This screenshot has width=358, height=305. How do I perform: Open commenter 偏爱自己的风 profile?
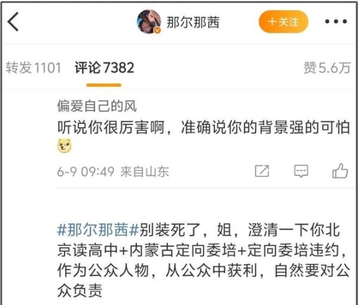pos(97,106)
